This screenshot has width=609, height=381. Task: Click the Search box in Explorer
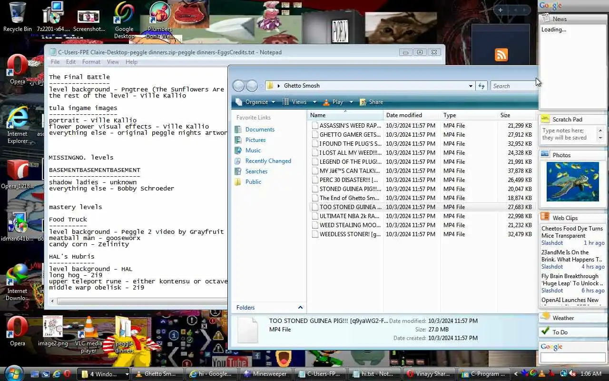pyautogui.click(x=513, y=86)
